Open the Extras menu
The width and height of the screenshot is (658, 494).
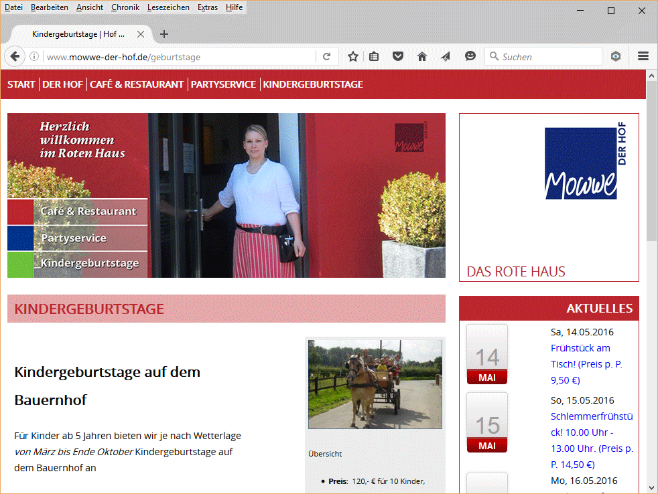[207, 7]
